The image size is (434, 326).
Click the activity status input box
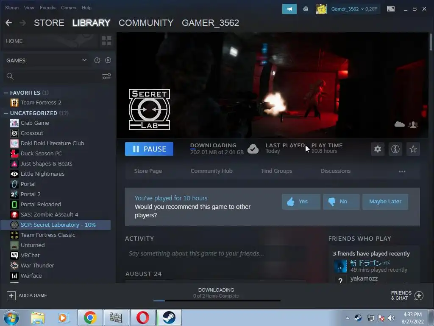216,254
